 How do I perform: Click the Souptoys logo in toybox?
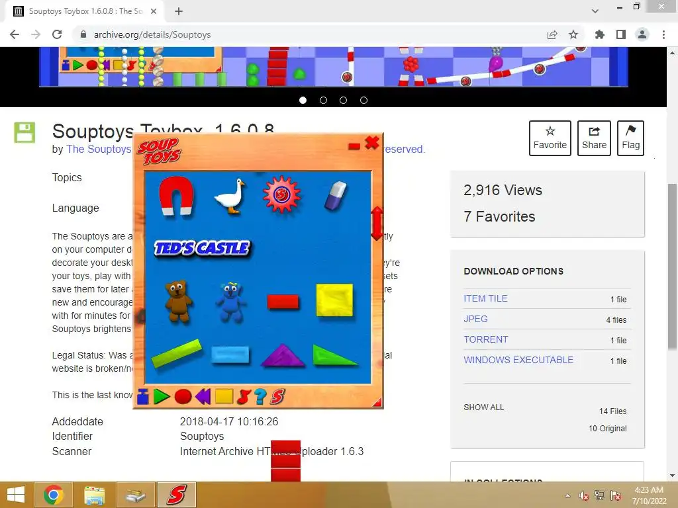159,151
